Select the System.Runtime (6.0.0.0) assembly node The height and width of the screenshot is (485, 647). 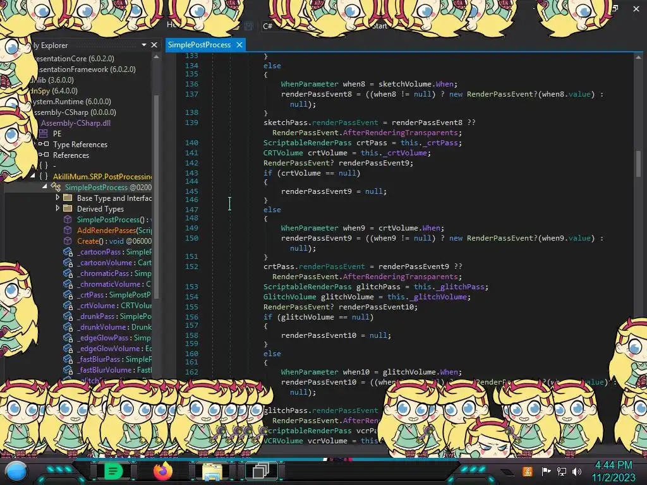click(x=72, y=101)
